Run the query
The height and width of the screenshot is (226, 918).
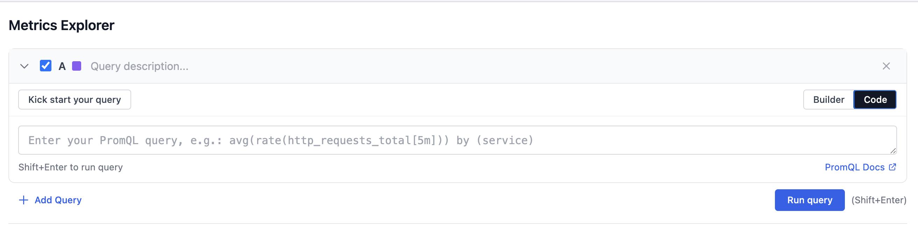pyautogui.click(x=810, y=200)
